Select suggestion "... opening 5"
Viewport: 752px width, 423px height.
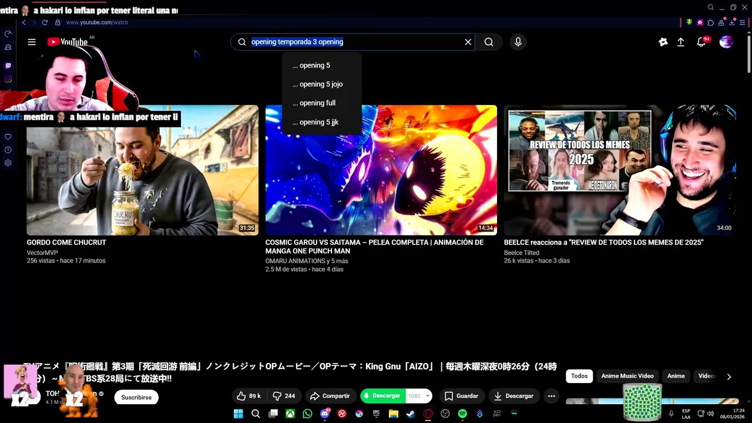(322, 65)
